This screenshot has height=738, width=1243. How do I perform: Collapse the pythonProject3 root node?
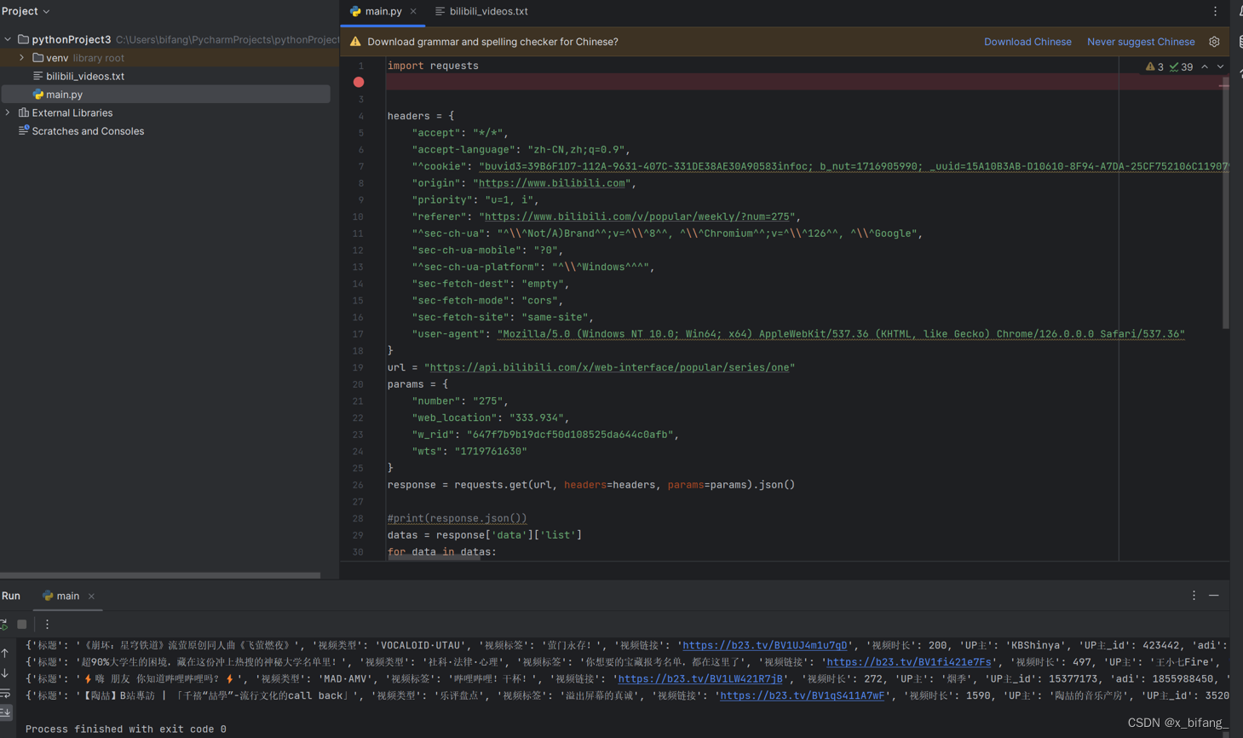click(8, 39)
